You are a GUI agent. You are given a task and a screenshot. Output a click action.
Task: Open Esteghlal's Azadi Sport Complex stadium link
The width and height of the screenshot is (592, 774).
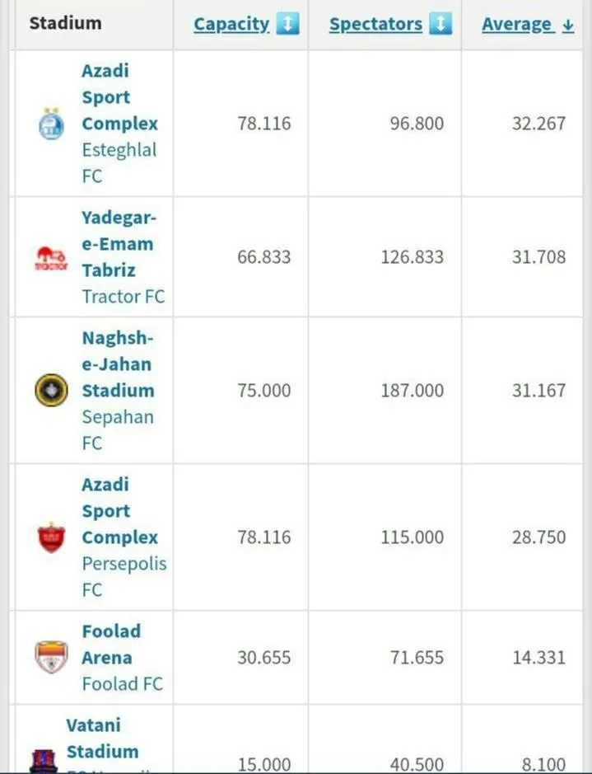(x=119, y=97)
